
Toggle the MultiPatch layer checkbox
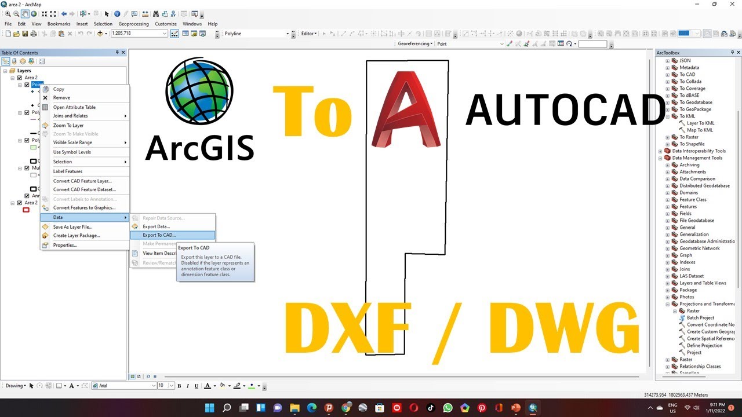pyautogui.click(x=27, y=168)
